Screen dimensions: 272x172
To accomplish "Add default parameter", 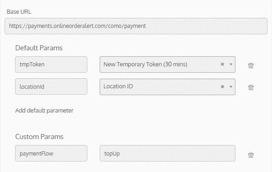I will (44, 111).
